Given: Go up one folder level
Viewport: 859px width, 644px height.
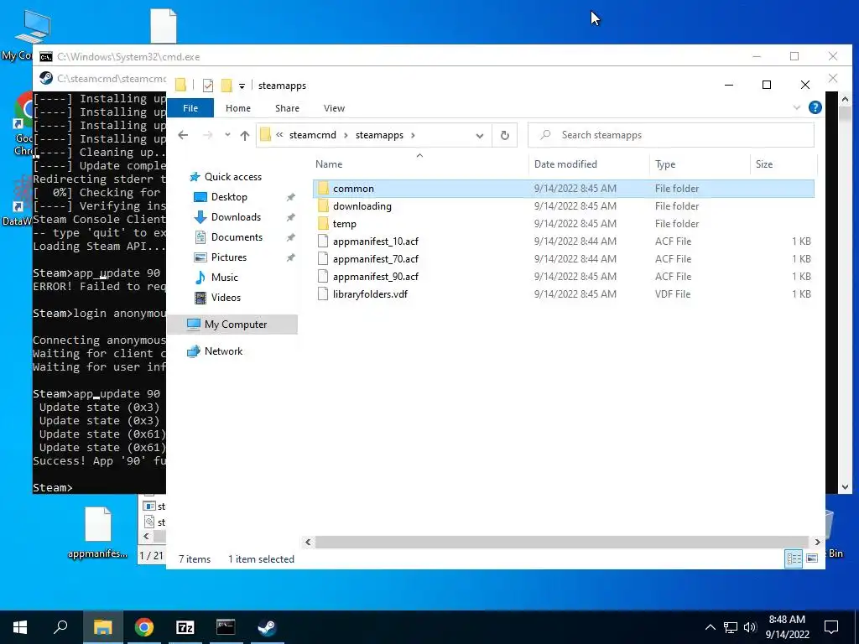Looking at the screenshot, I should point(244,135).
